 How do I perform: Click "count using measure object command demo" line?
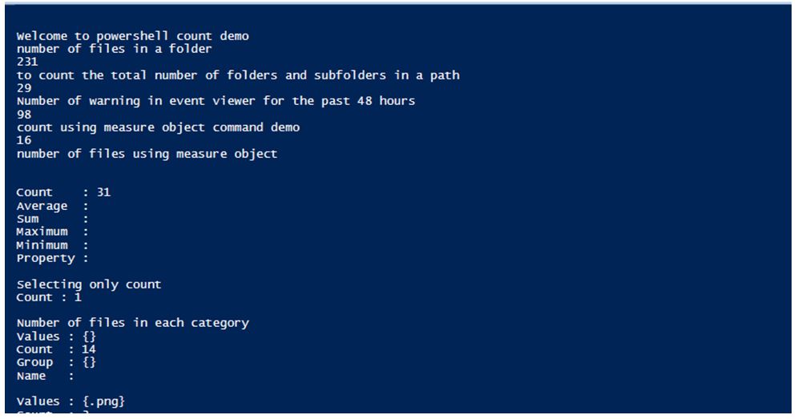pyautogui.click(x=158, y=127)
